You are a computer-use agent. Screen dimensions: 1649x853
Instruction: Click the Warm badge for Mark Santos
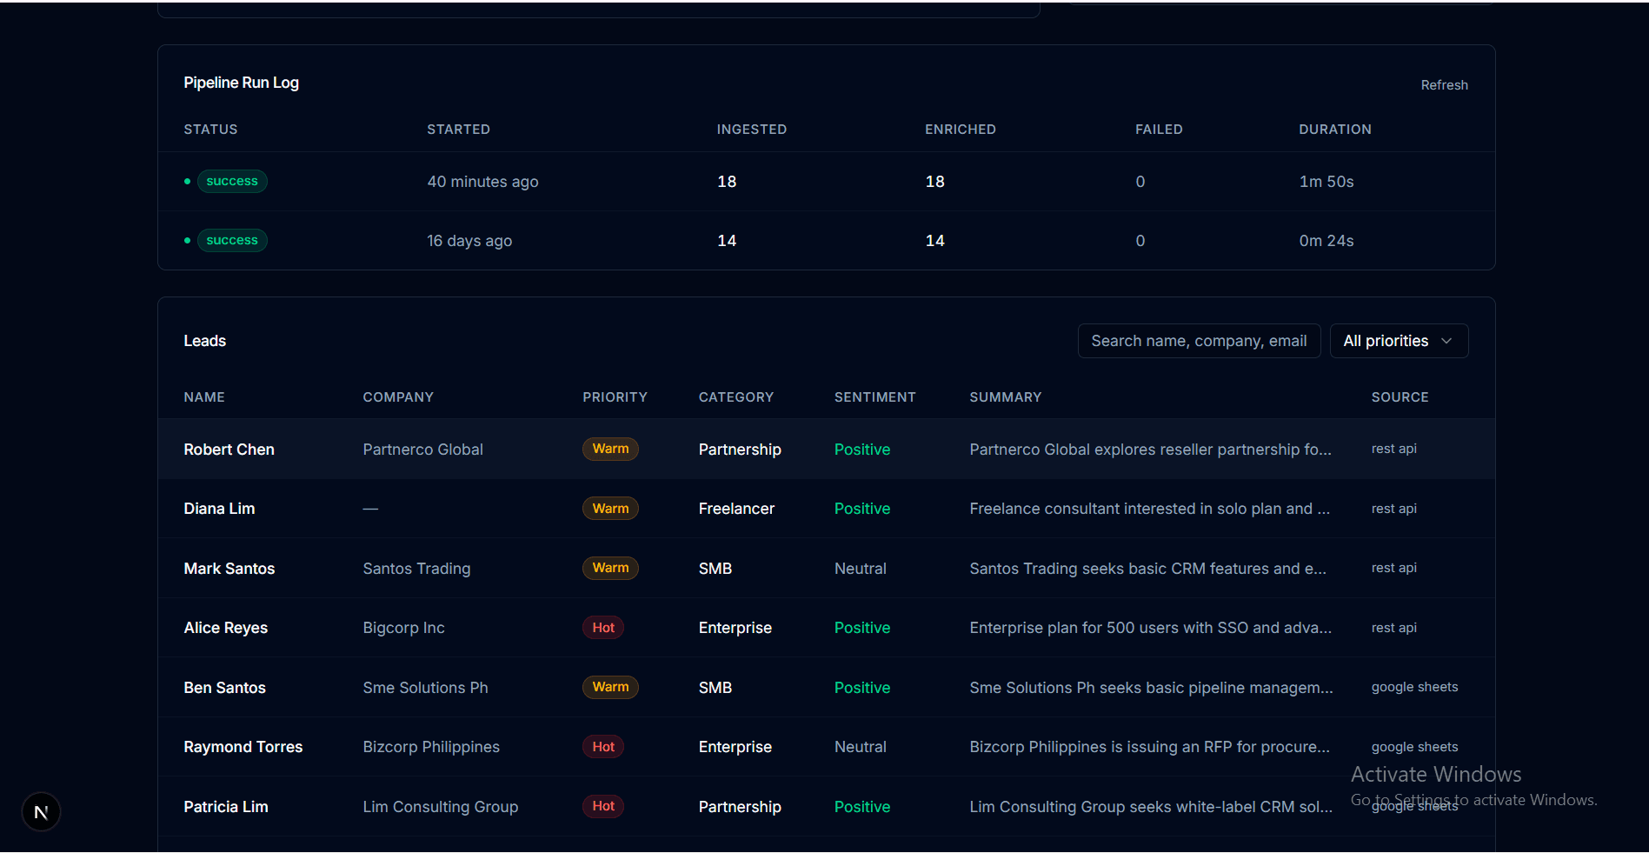coord(610,568)
